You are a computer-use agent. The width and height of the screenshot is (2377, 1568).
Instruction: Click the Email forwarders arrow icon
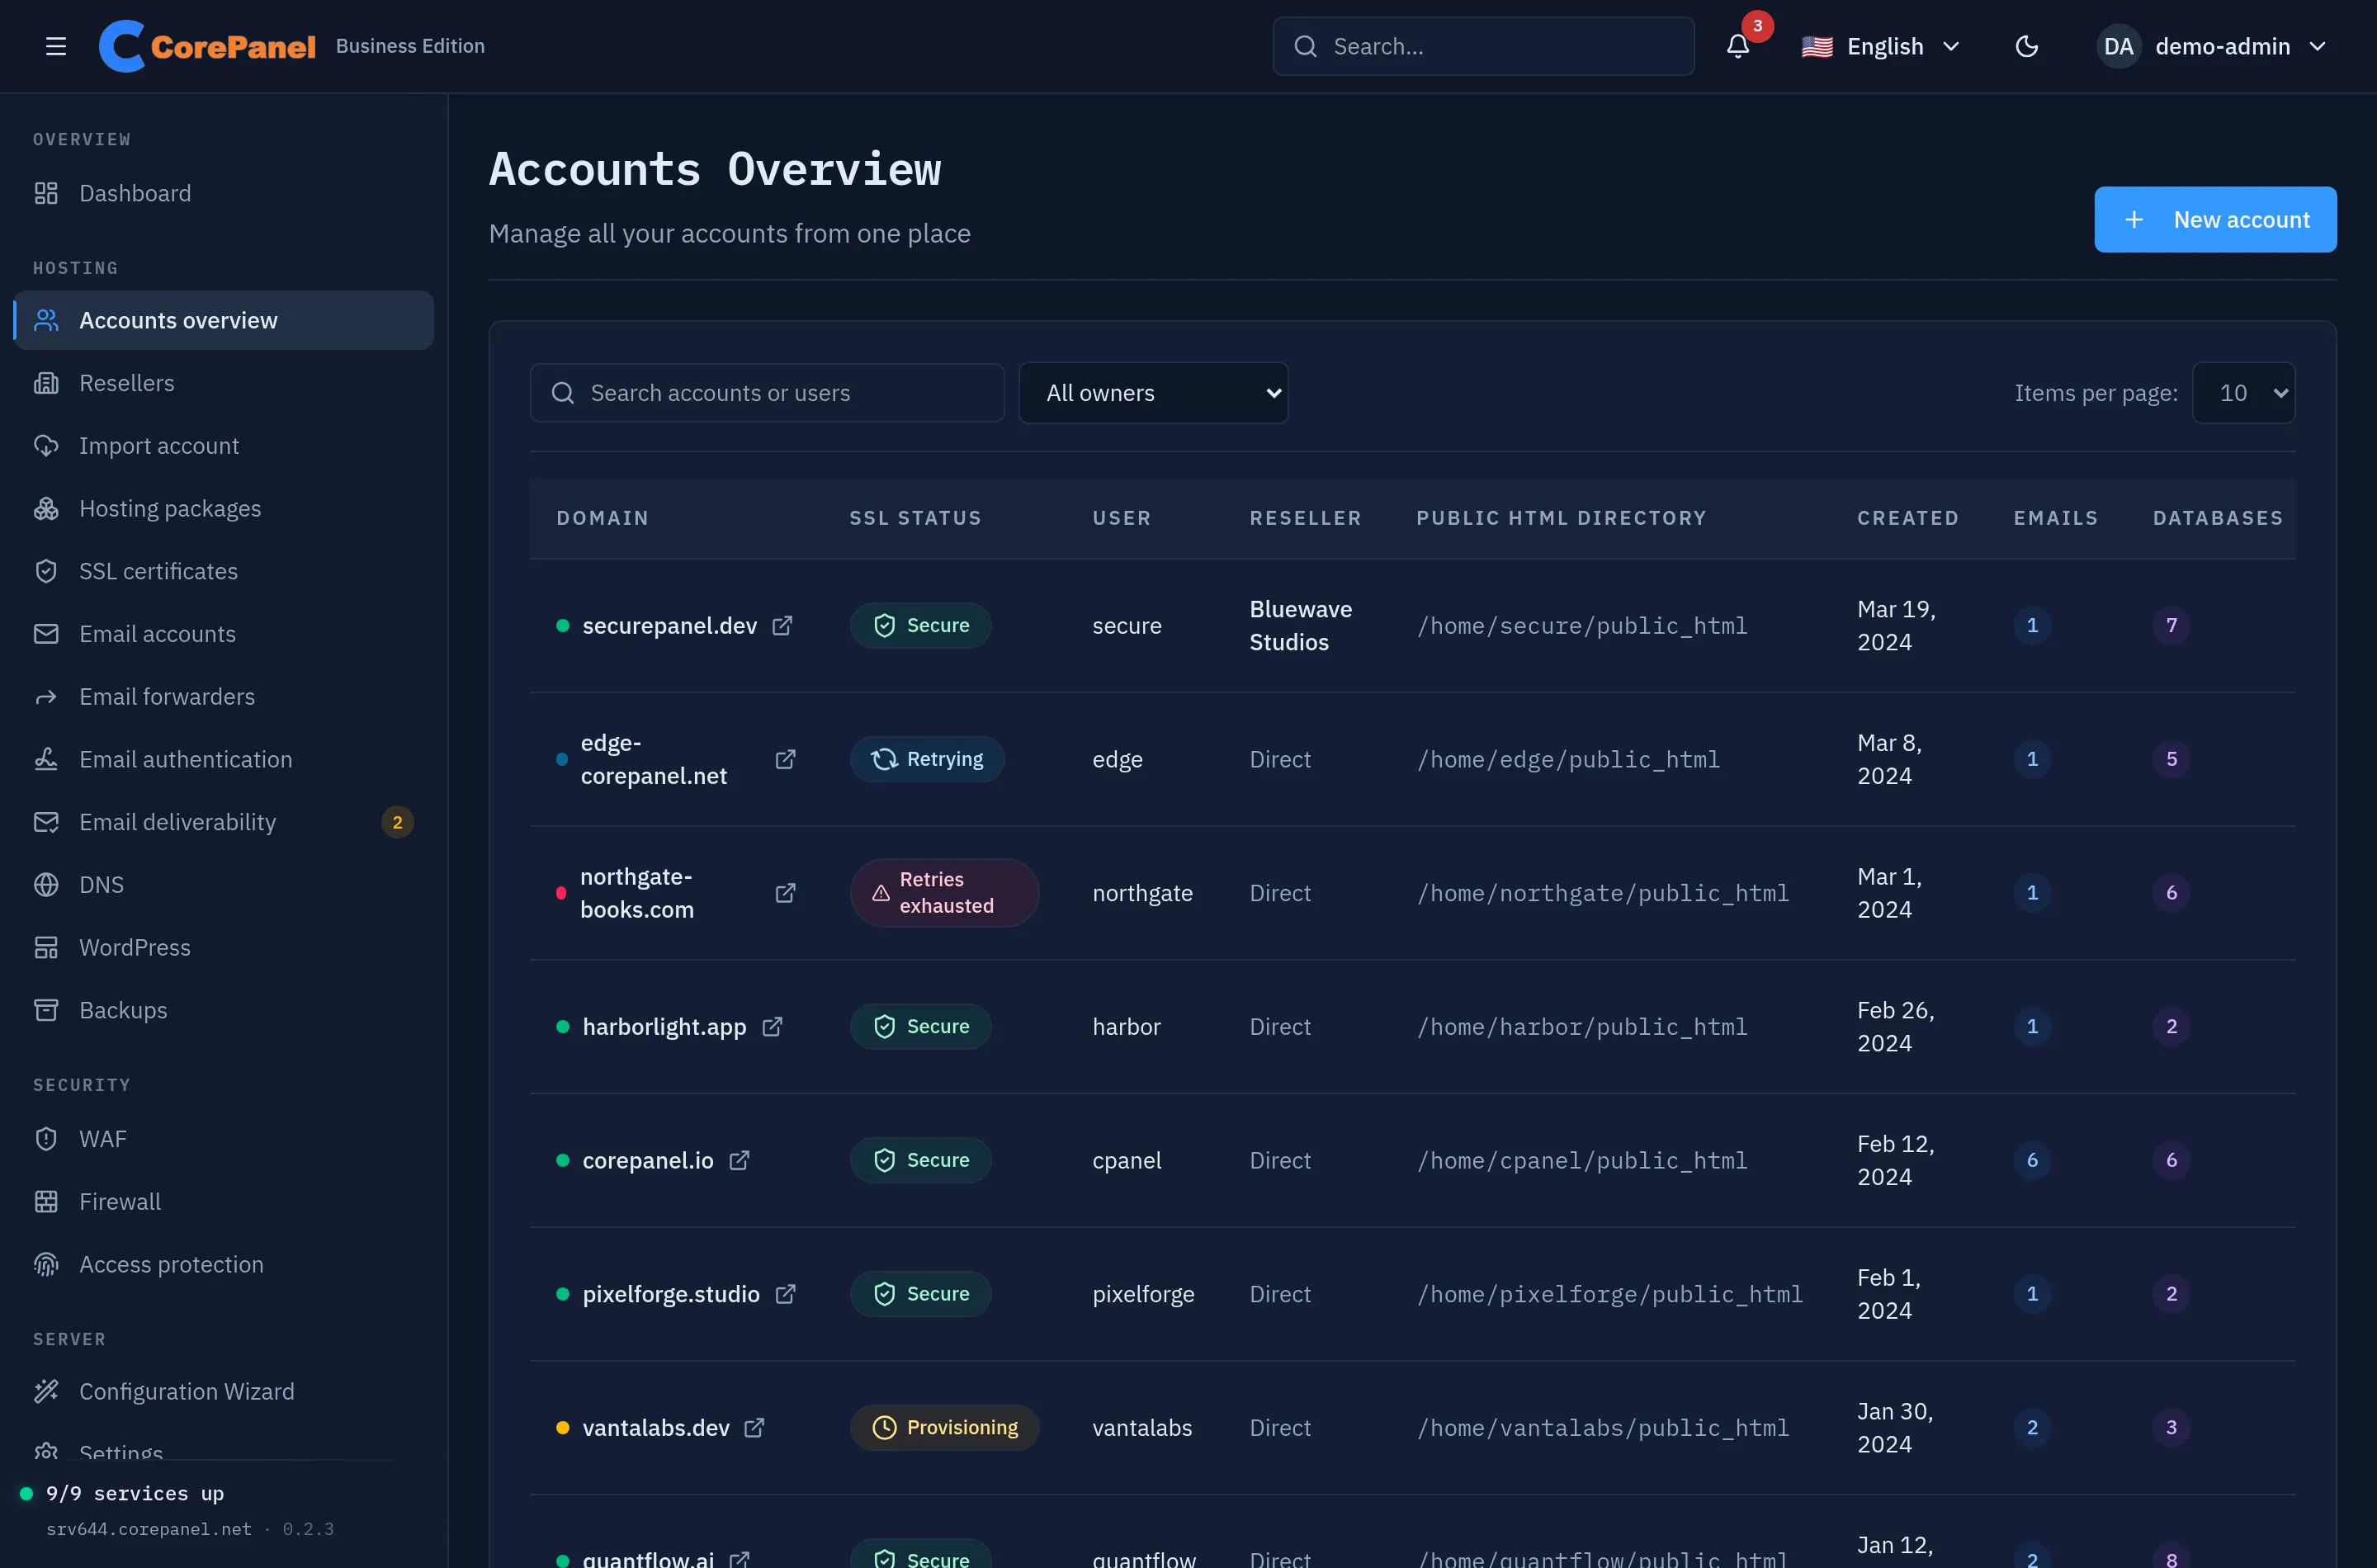click(46, 697)
